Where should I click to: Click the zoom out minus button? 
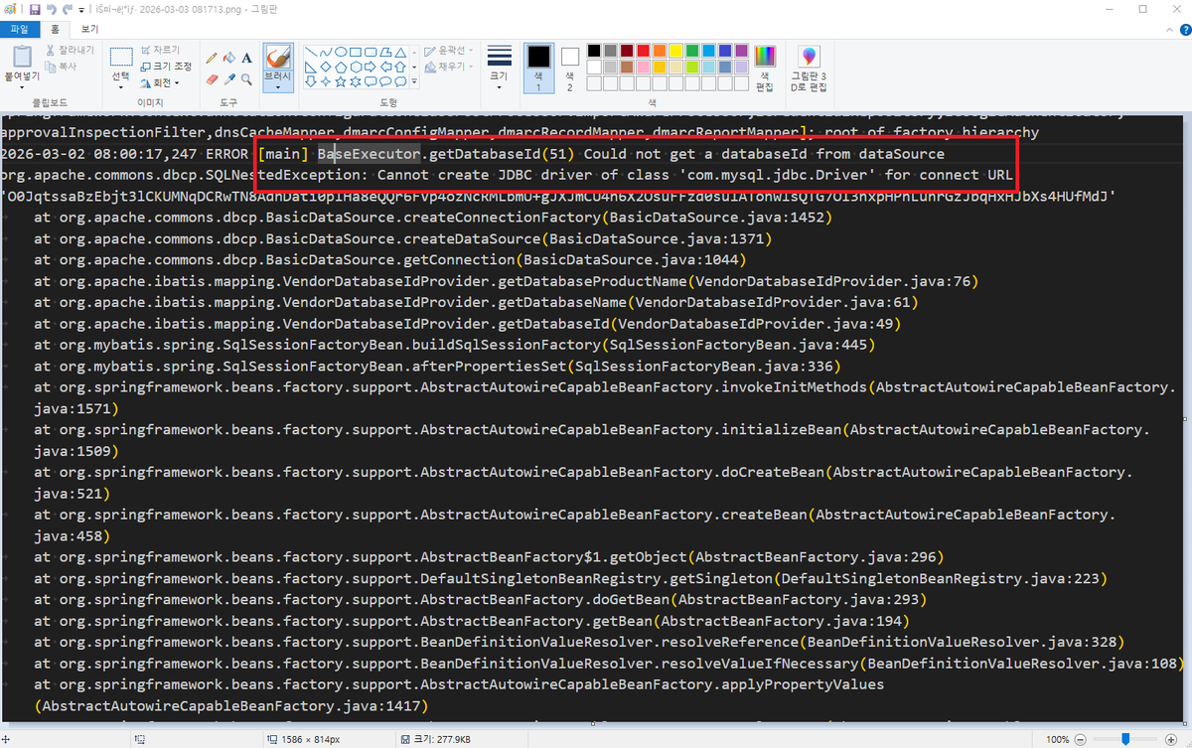(x=1080, y=739)
